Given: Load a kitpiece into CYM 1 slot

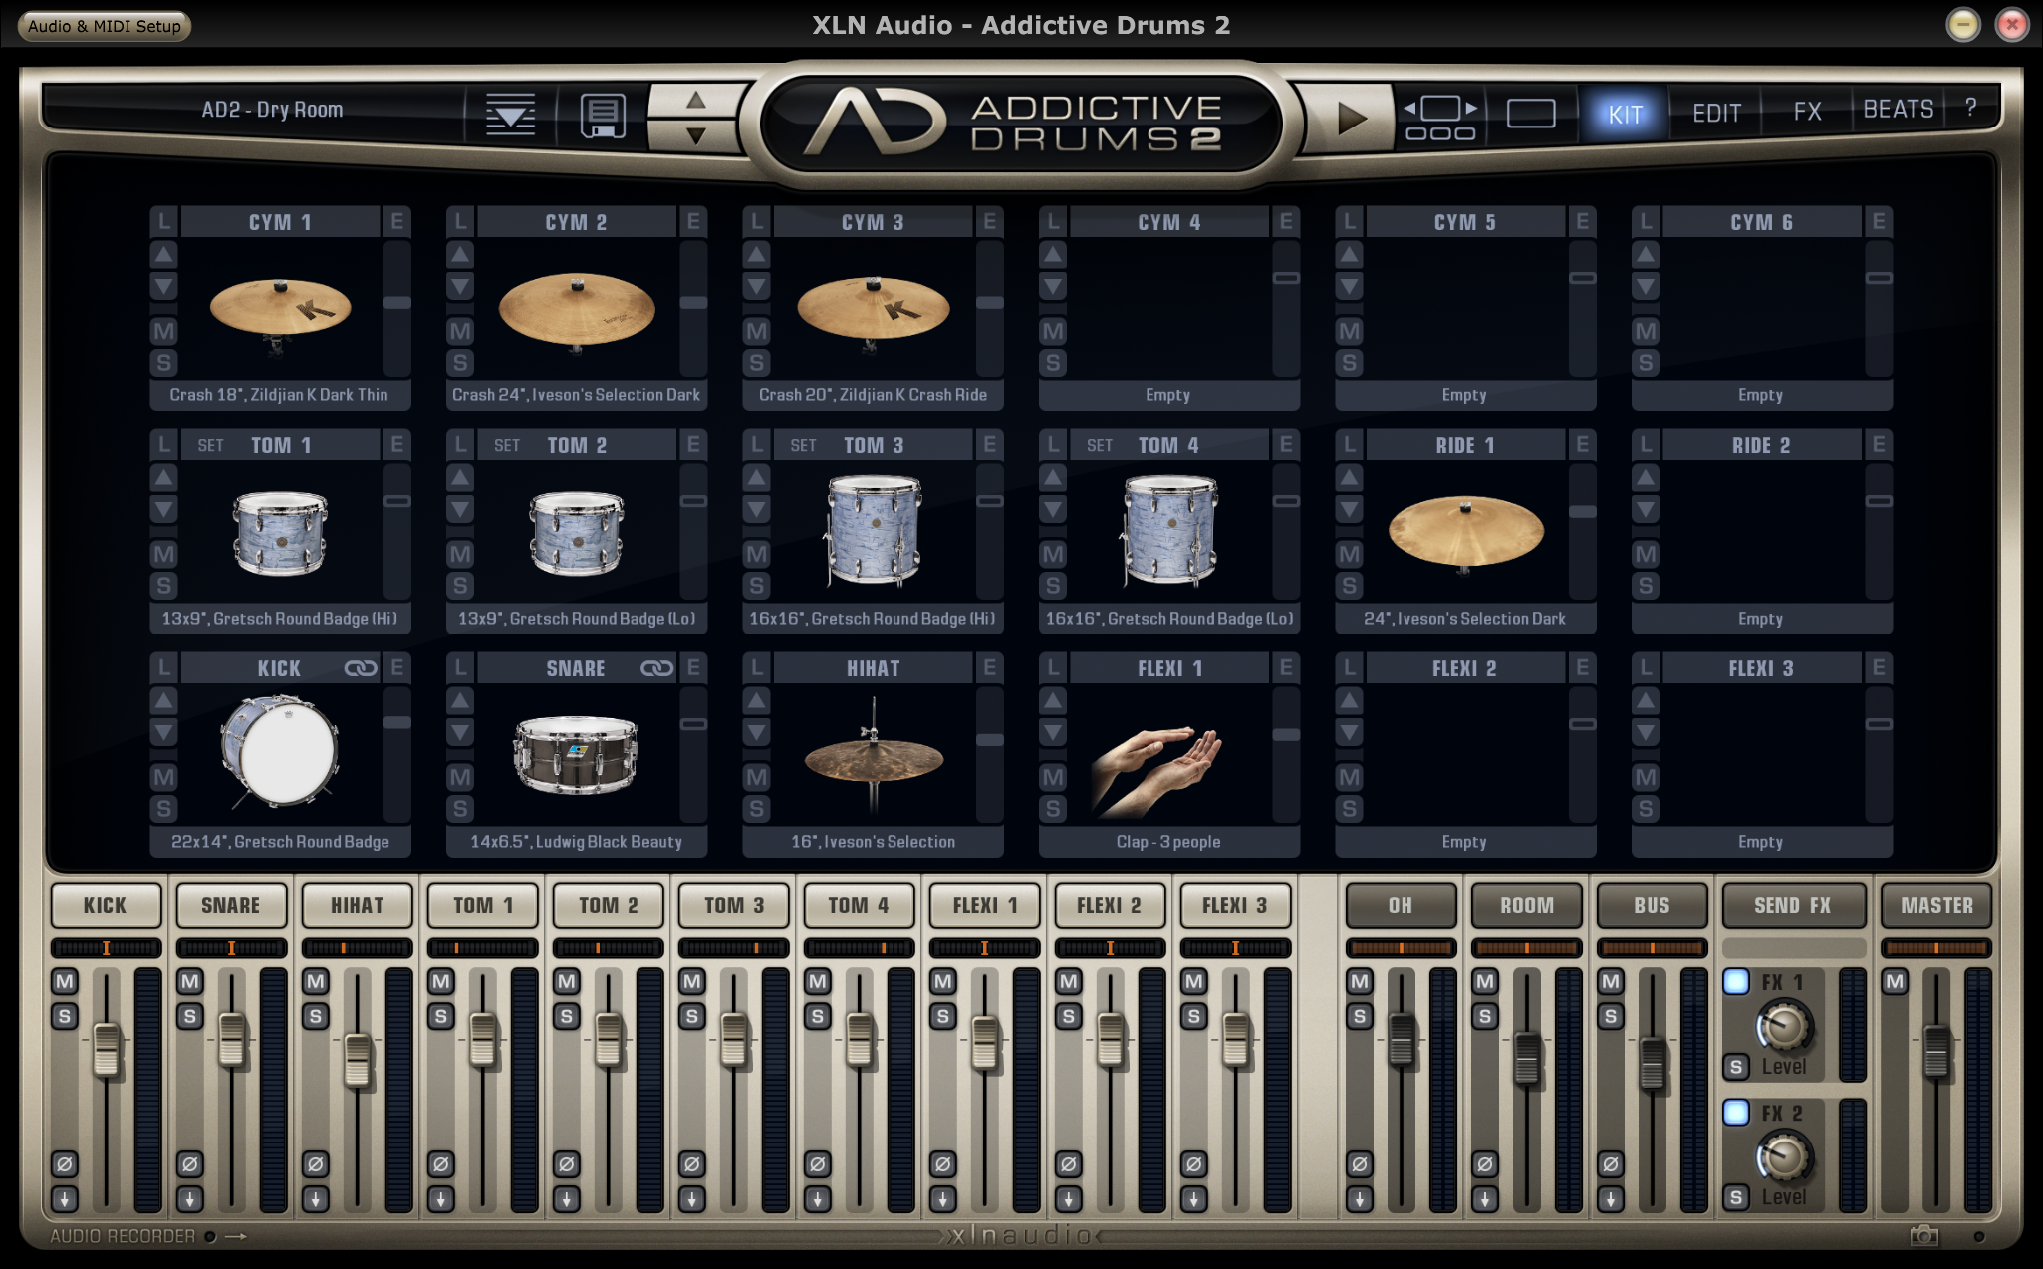Looking at the screenshot, I should click(164, 221).
